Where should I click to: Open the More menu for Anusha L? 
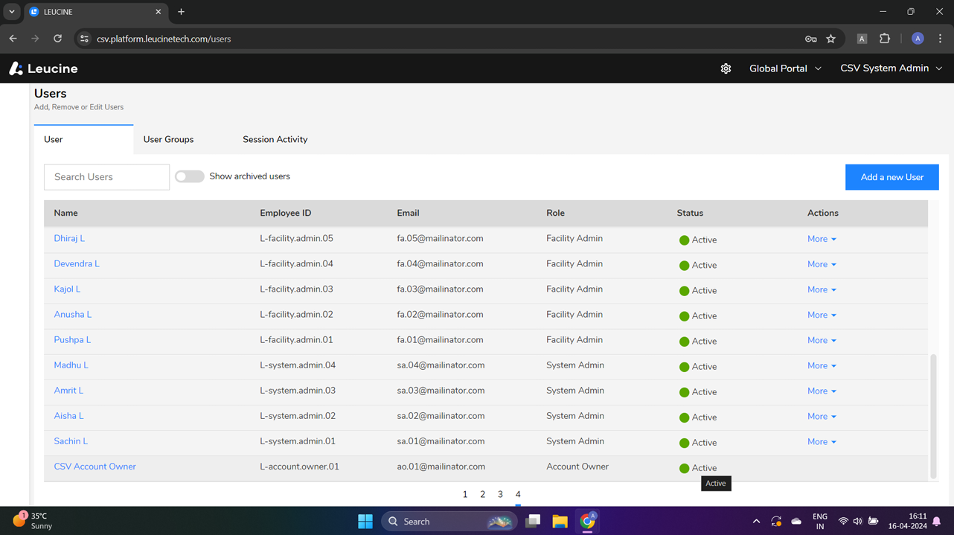(x=822, y=315)
